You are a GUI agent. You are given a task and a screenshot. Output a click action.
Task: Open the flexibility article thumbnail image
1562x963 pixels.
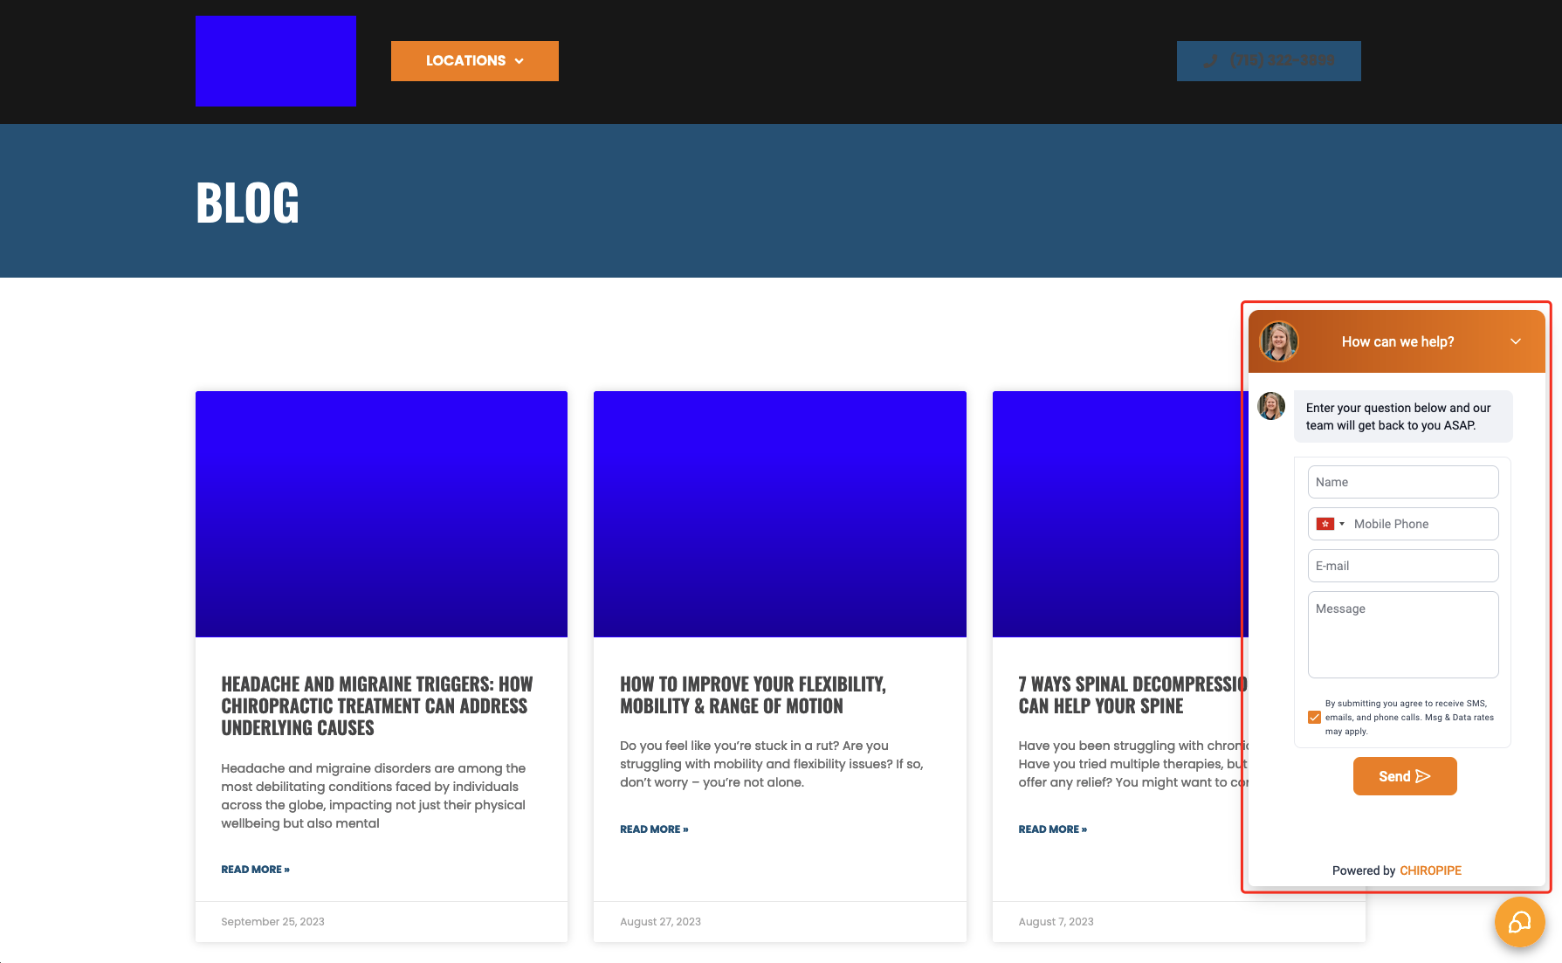pyautogui.click(x=780, y=514)
